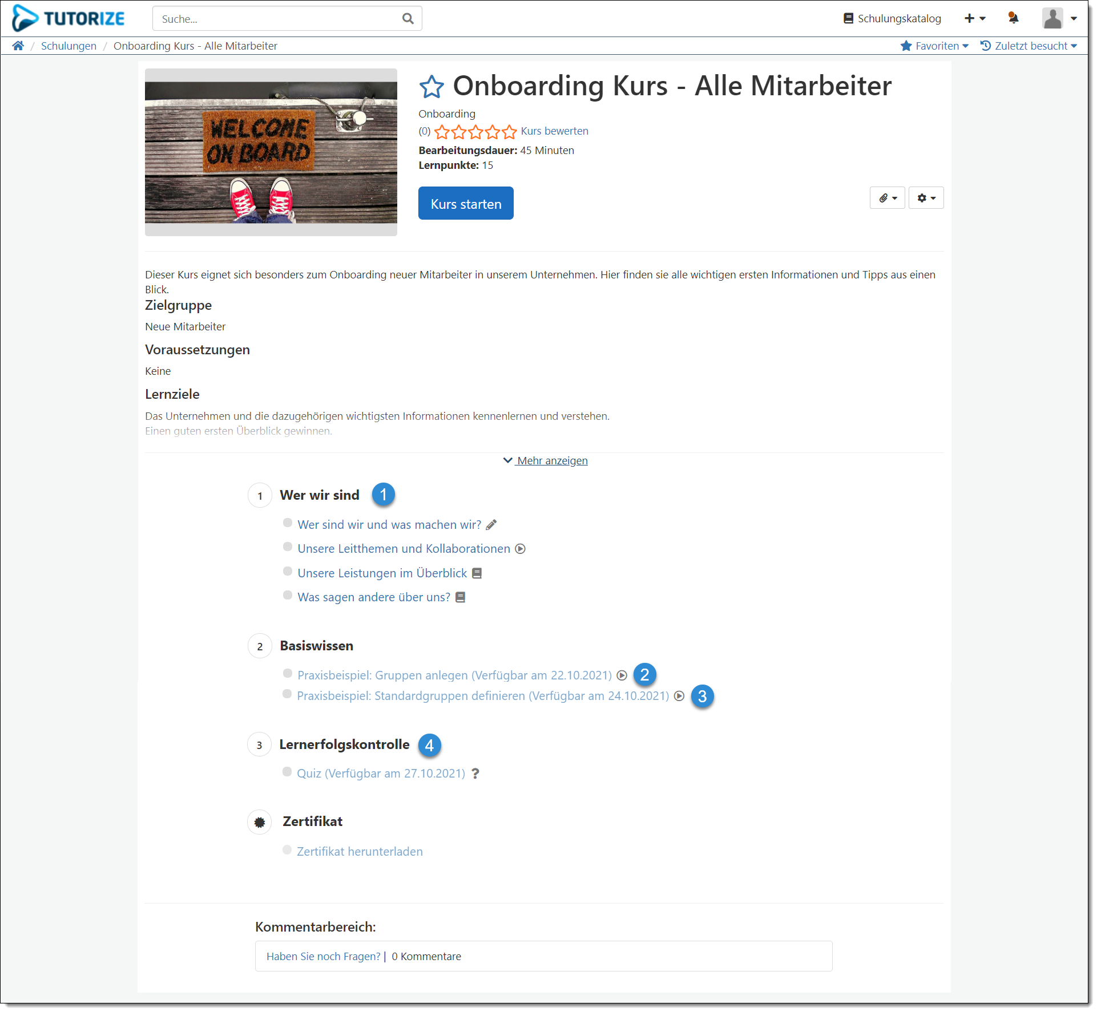Click the question mark icon next to the Quiz
Image resolution: width=1097 pixels, height=1012 pixels.
point(475,774)
